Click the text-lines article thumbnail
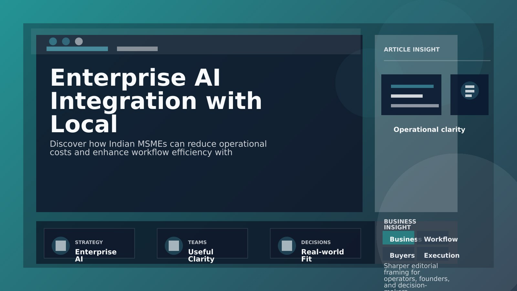The height and width of the screenshot is (291, 517). 411,95
